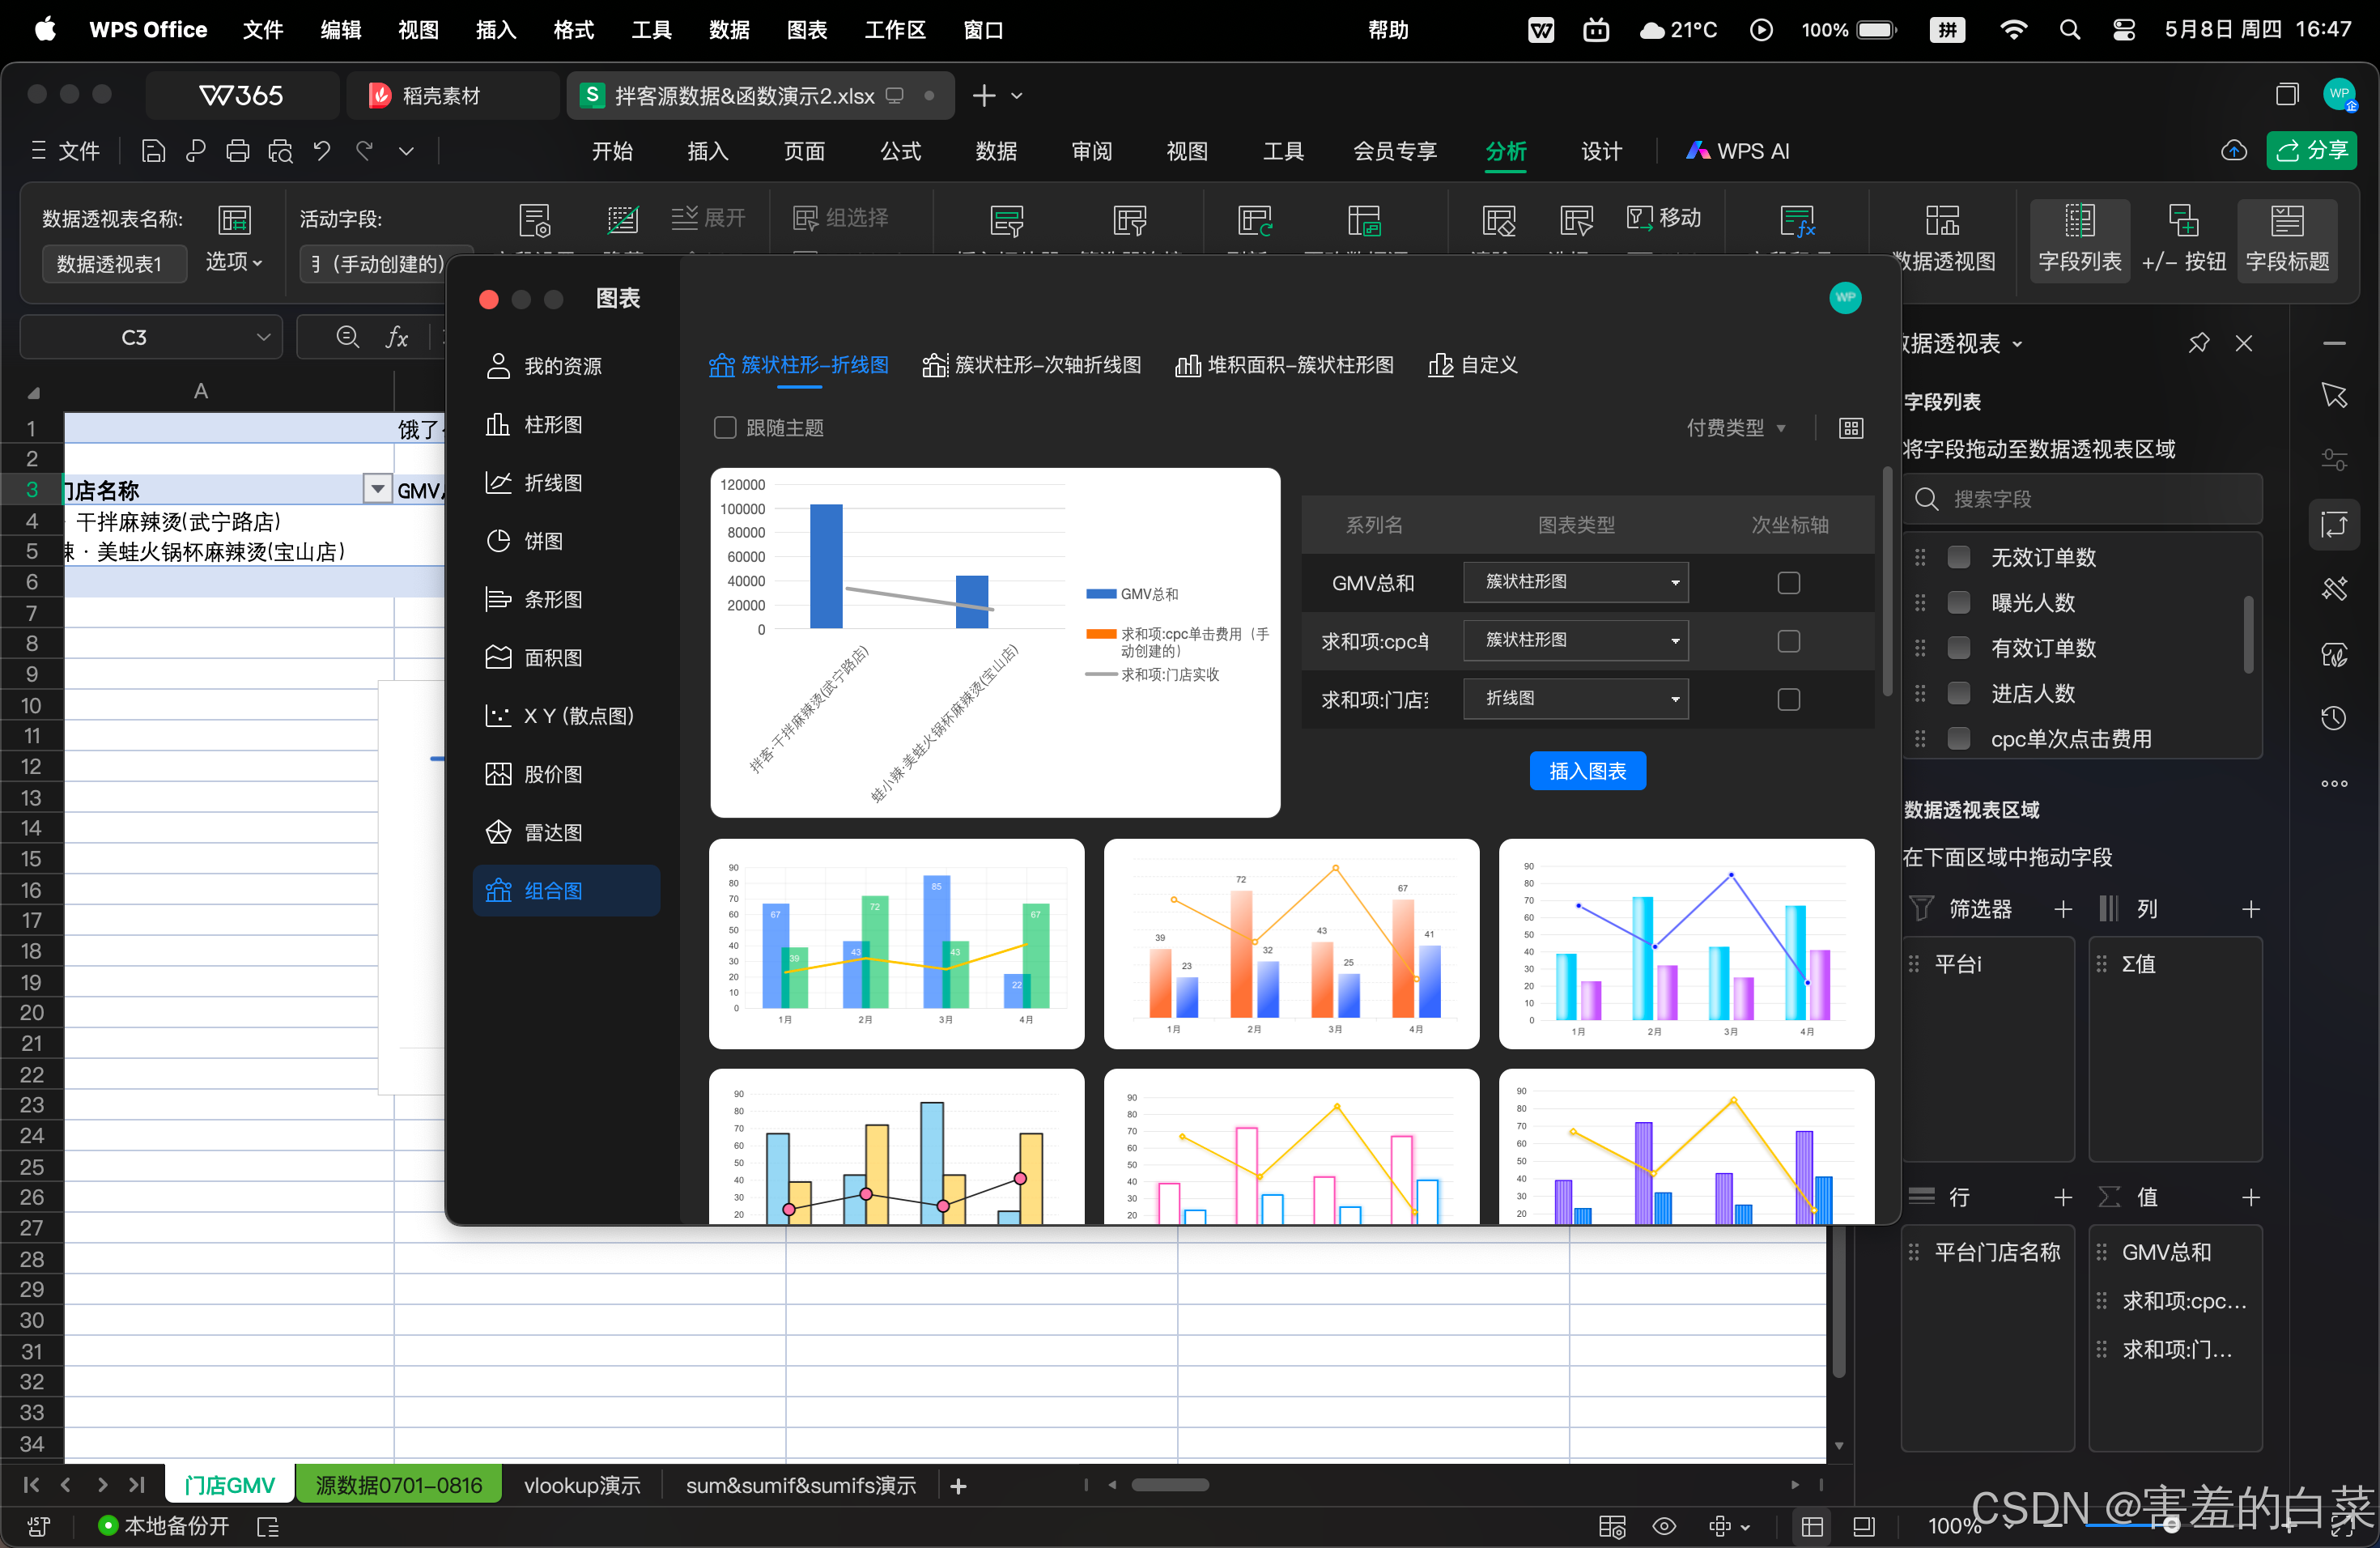
Task: Tick the 曝光人数 field checkbox
Action: 1959,602
